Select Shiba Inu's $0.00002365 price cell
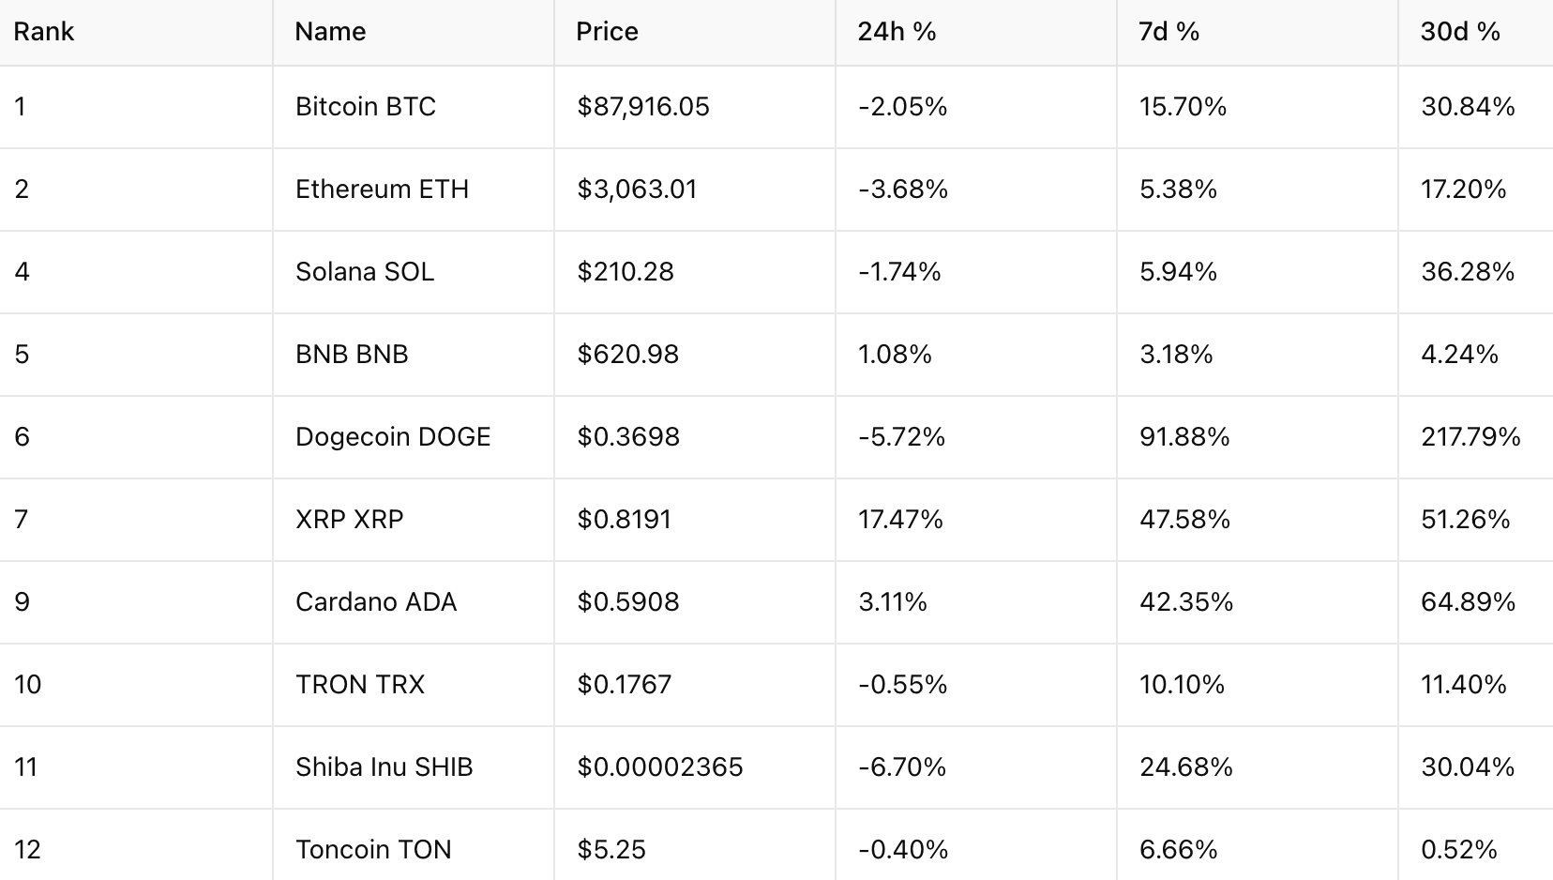The width and height of the screenshot is (1553, 880). (x=660, y=767)
